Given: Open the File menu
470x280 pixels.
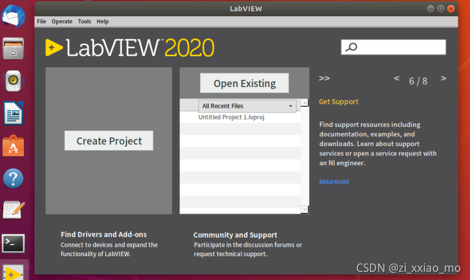Looking at the screenshot, I should 41,21.
